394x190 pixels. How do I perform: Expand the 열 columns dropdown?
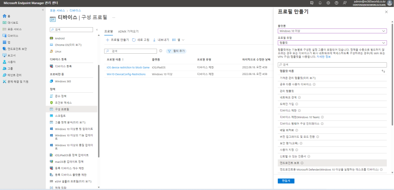tap(178, 40)
